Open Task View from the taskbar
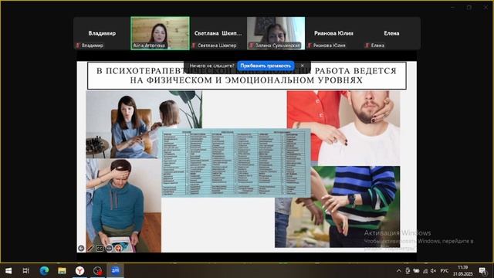Image resolution: width=494 pixels, height=278 pixels. [25, 271]
